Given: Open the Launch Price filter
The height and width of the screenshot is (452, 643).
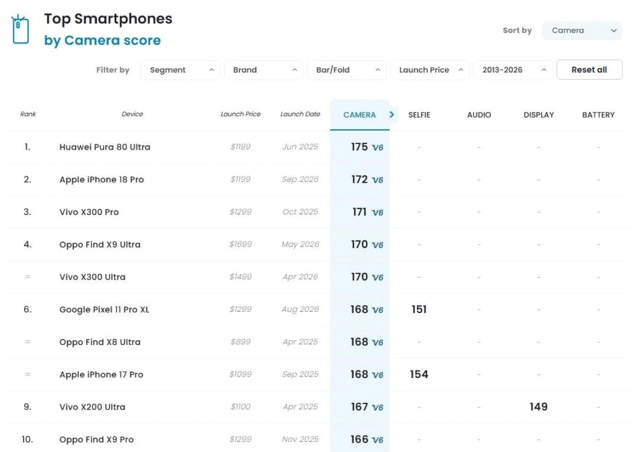Looking at the screenshot, I should pos(430,70).
